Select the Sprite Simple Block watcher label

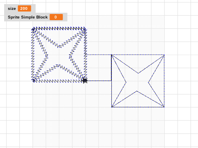(28, 17)
